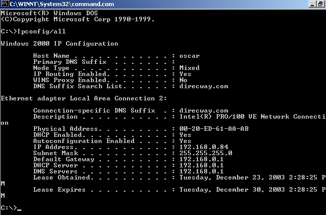Click the physical address 00-20-ED-61-AA-AB
Image resolution: width=326 pixels, height=215 pixels.
(x=214, y=129)
